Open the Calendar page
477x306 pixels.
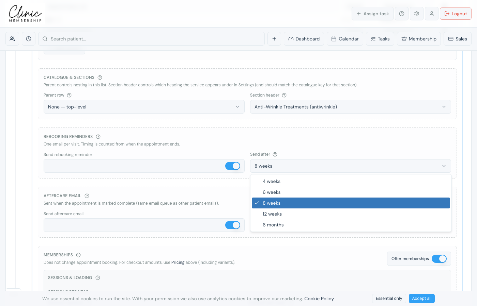[x=345, y=39]
